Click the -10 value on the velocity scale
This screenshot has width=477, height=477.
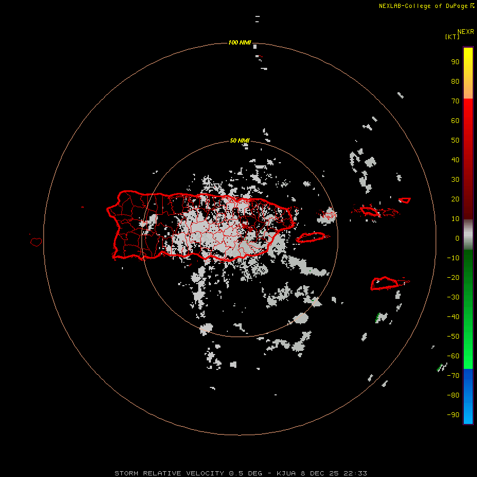tap(453, 258)
